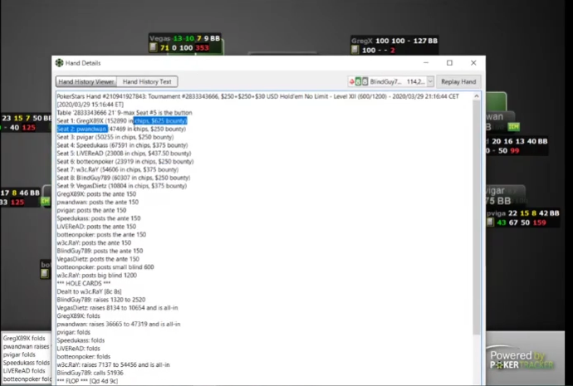Click the Vegas HUD stats panel on the table
Viewport: 573px width, 386px height.
pyautogui.click(x=185, y=43)
